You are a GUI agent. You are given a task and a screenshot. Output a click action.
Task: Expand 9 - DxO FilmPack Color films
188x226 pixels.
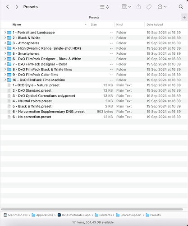click(5, 75)
